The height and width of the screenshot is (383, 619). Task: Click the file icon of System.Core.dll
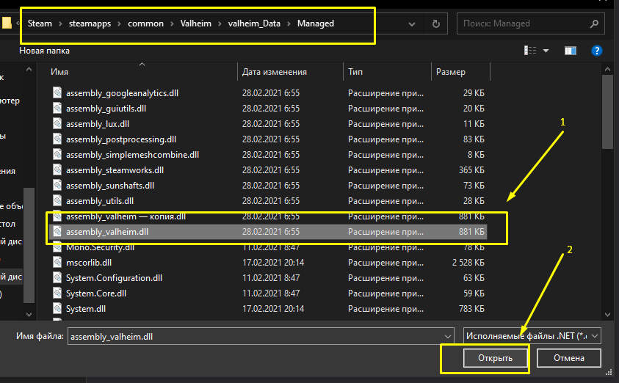point(58,293)
